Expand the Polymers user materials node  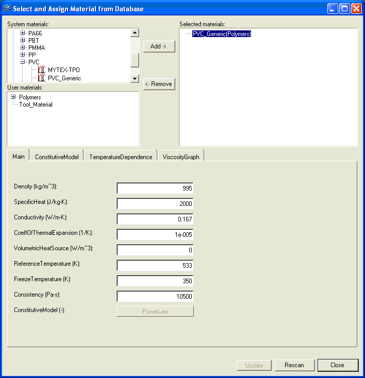coord(13,97)
